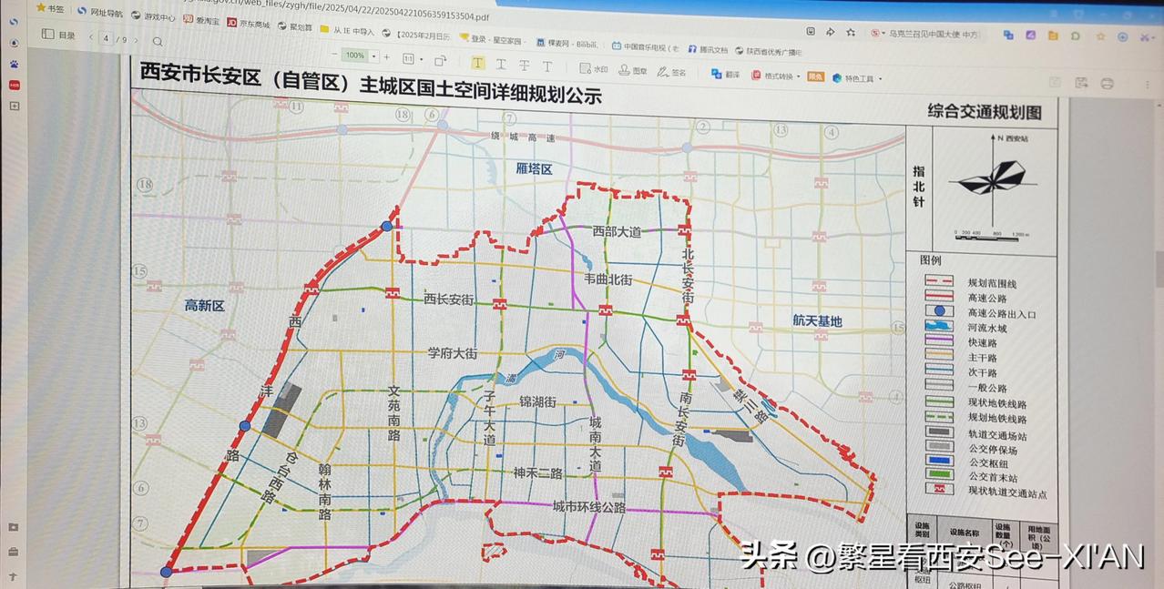The image size is (1164, 589).
Task: Add a sidebar app with plus icon
Action: pyautogui.click(x=14, y=106)
